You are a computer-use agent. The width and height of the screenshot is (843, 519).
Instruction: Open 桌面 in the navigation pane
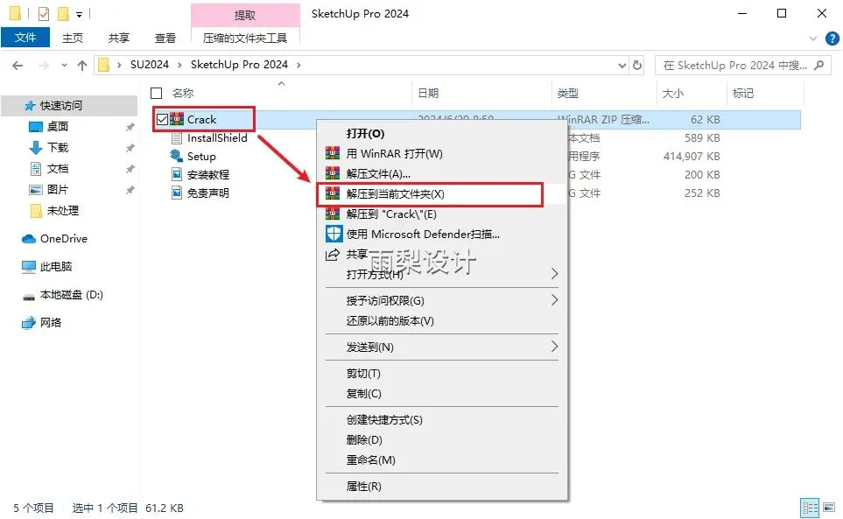(x=58, y=127)
